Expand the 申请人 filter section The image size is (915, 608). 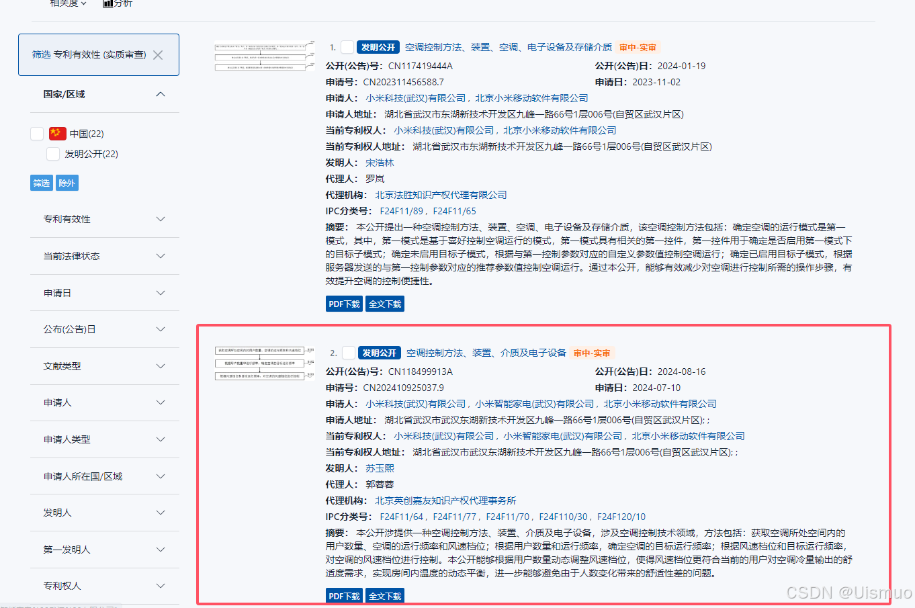click(x=105, y=402)
